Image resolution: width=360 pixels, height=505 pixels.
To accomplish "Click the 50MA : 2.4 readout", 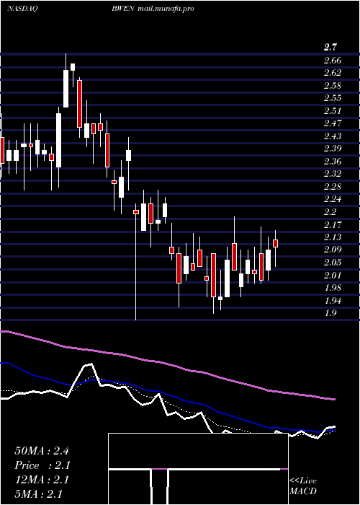I will click(x=42, y=451).
